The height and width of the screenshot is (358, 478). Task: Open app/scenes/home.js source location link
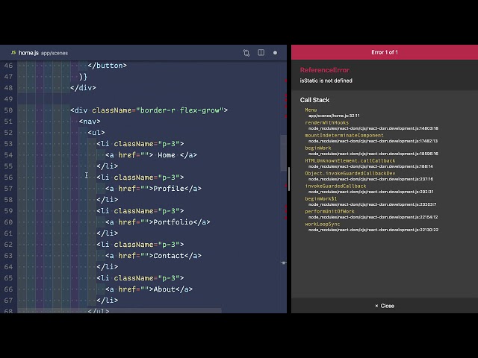[x=334, y=116]
